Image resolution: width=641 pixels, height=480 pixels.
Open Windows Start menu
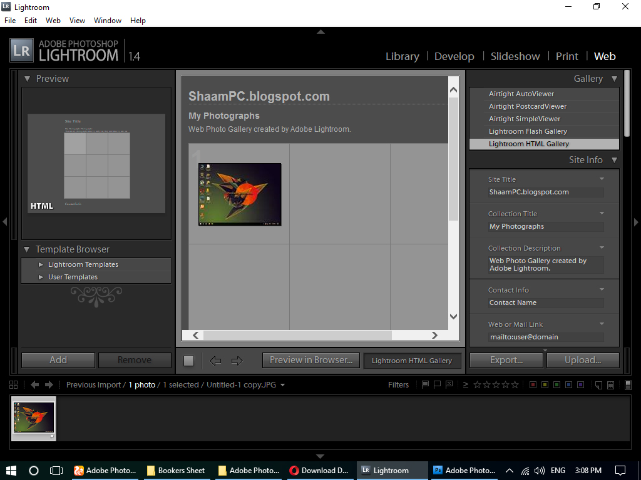point(11,470)
